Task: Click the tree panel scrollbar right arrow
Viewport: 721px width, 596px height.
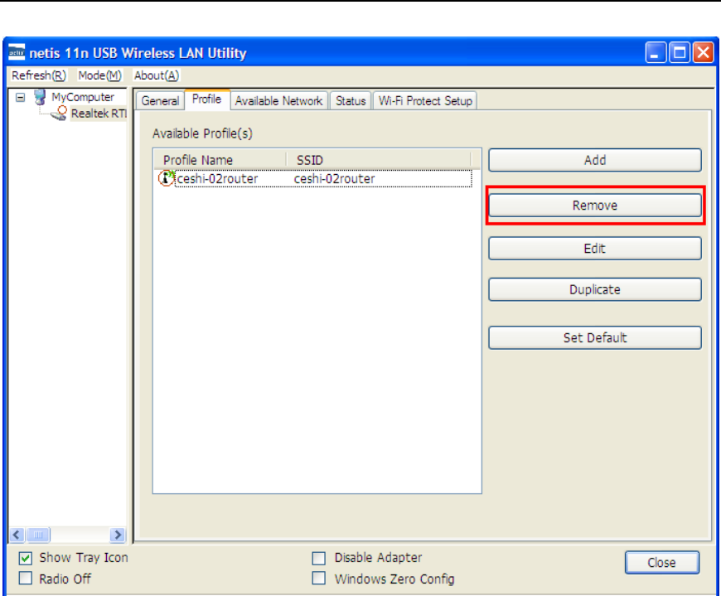Action: [118, 535]
